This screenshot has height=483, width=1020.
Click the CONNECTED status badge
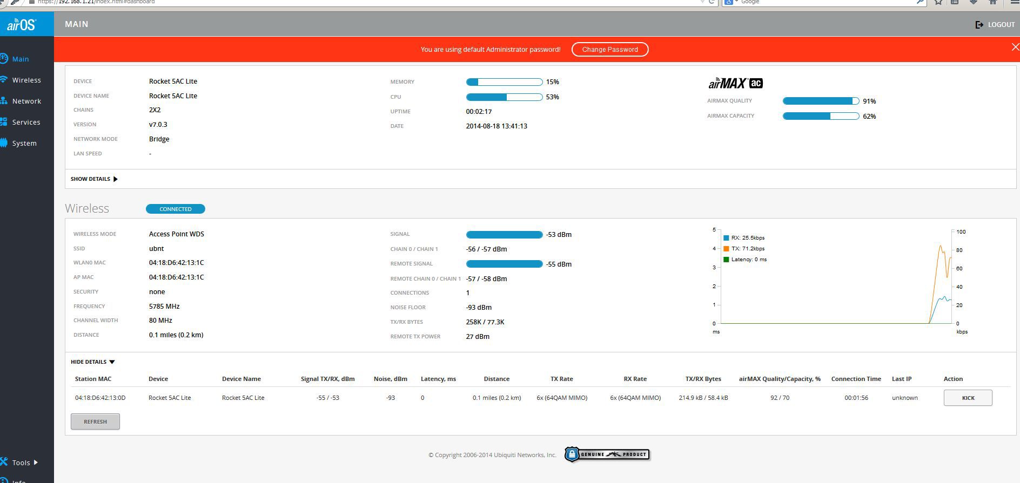(x=176, y=209)
